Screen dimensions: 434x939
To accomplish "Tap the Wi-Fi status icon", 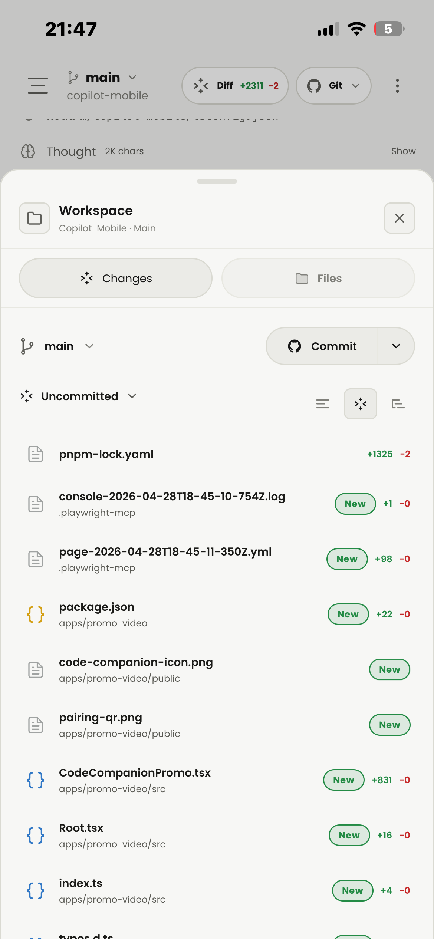I will pos(356,29).
